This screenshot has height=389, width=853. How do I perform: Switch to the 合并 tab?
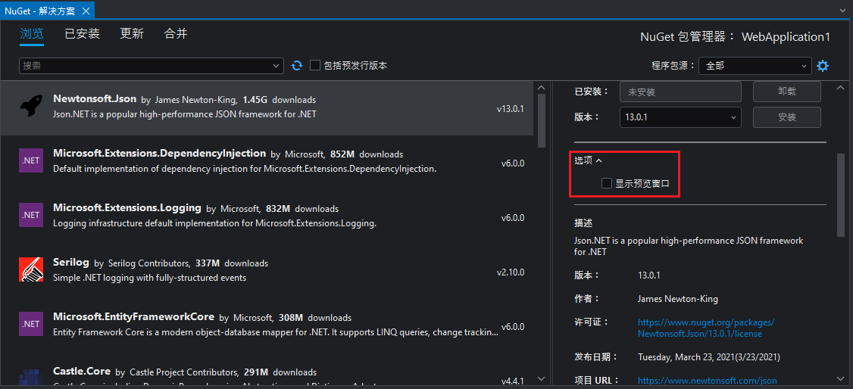click(176, 34)
